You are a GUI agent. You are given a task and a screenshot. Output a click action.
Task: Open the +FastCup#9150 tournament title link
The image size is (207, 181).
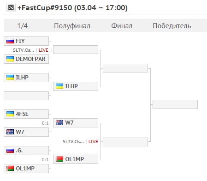click(72, 8)
